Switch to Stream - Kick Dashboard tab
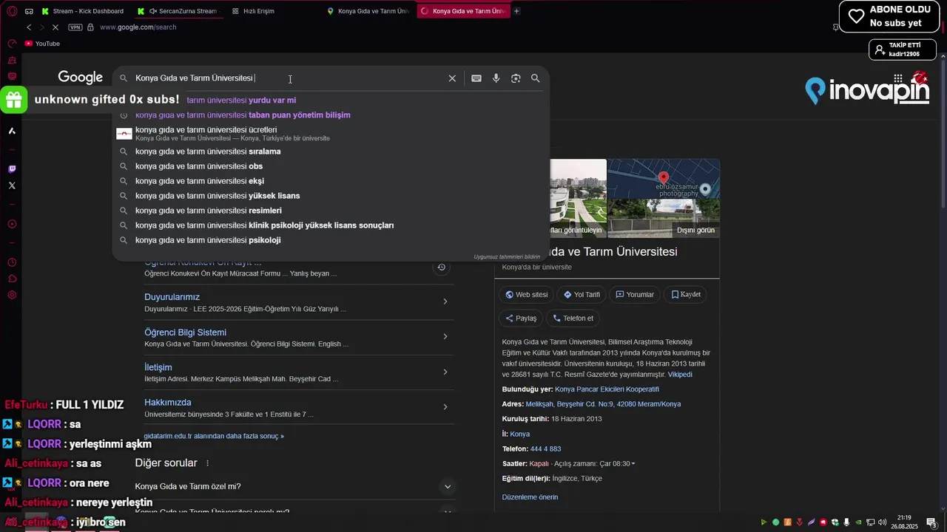 coord(83,11)
